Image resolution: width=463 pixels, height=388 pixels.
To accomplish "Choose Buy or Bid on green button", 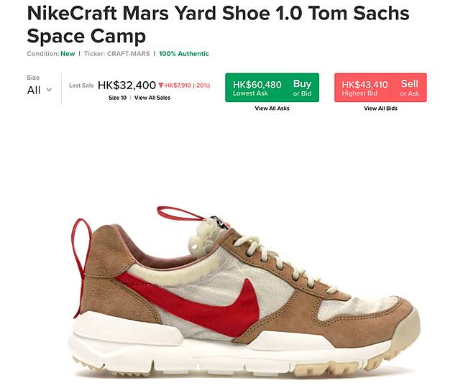I will pos(302,88).
